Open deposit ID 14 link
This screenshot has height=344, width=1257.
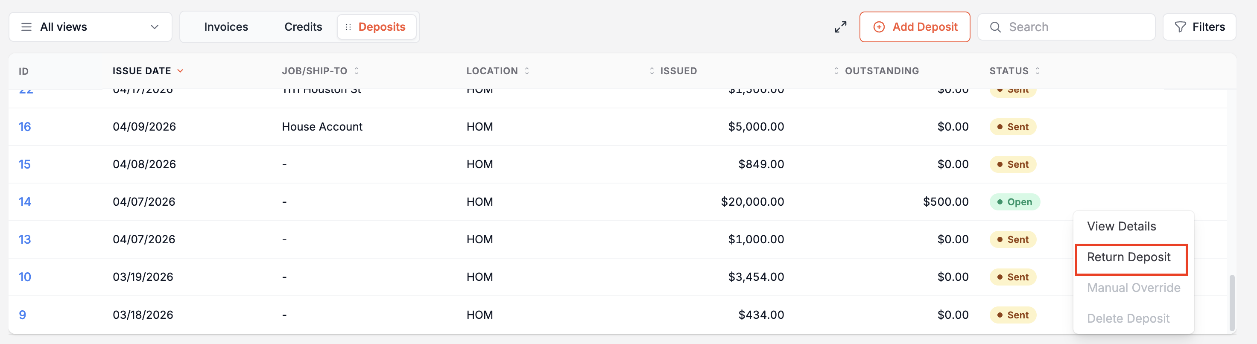pos(24,202)
